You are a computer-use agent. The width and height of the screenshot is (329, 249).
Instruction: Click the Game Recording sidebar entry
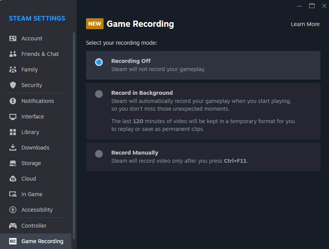click(x=36, y=241)
